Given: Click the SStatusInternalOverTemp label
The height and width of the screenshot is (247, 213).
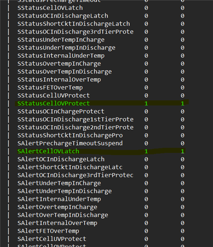Looking at the screenshot, I should pyautogui.click(x=59, y=80).
